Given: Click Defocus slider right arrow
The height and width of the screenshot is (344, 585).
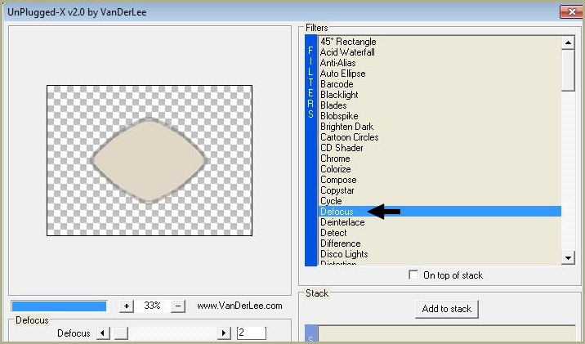Looking at the screenshot, I should click(223, 333).
